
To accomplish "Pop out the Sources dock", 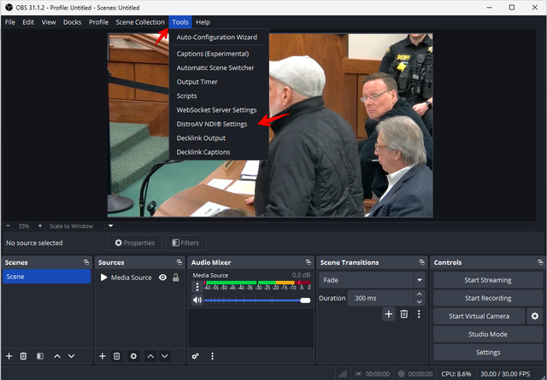I will point(179,262).
